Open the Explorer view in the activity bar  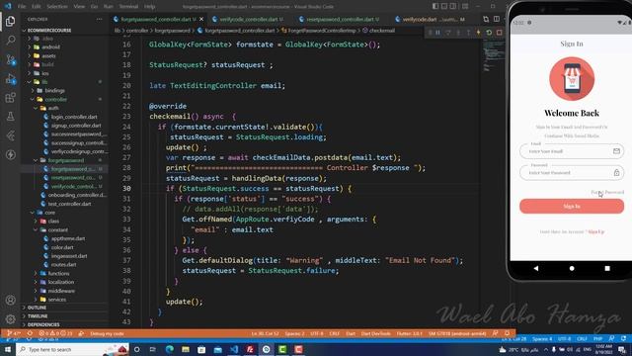pyautogui.click(x=11, y=21)
